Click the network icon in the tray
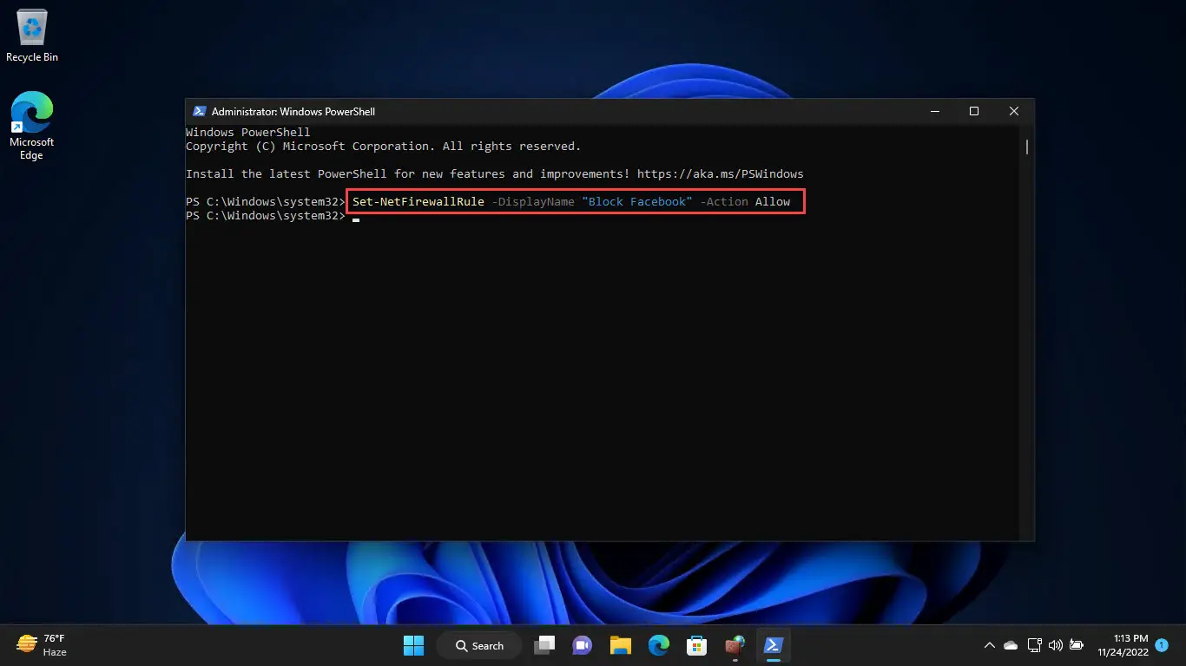Image resolution: width=1186 pixels, height=666 pixels. point(1034,645)
